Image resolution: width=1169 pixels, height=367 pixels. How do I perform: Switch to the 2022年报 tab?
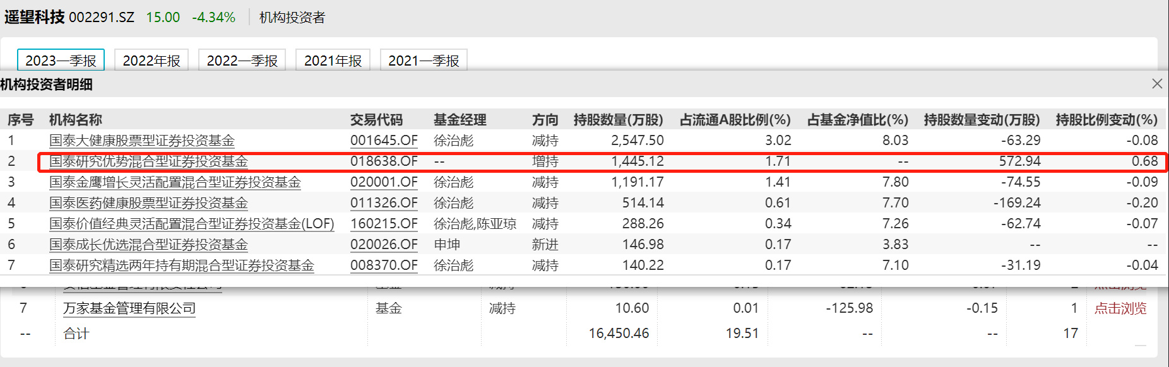point(151,61)
